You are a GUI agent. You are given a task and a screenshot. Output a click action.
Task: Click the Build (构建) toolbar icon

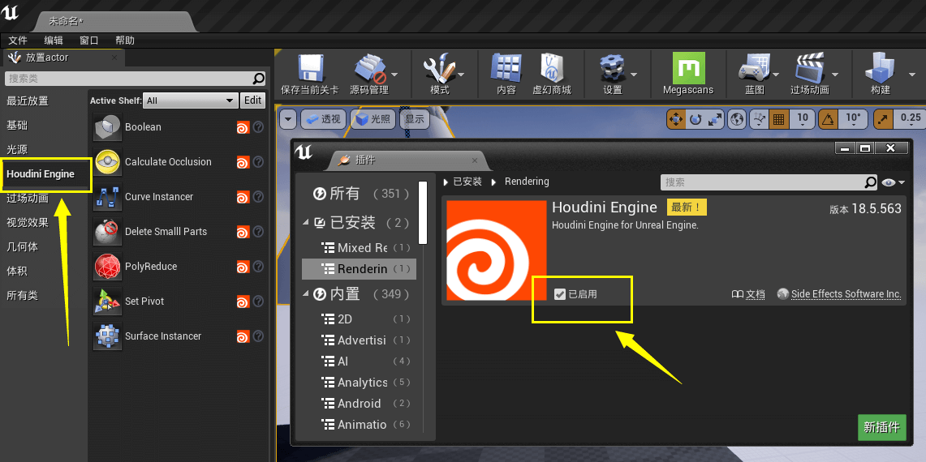coord(880,68)
